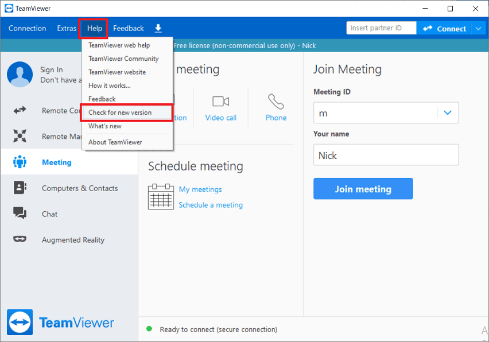489x342 pixels.
Task: Click the Video call label
Action: click(x=221, y=118)
